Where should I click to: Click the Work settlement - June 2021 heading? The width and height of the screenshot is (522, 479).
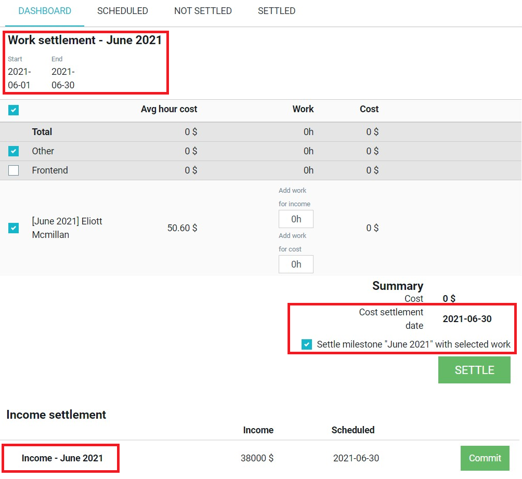[x=85, y=40]
